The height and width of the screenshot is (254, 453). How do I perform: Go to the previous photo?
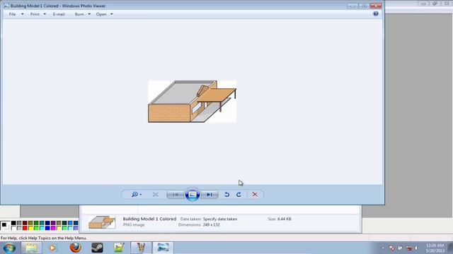coord(176,195)
